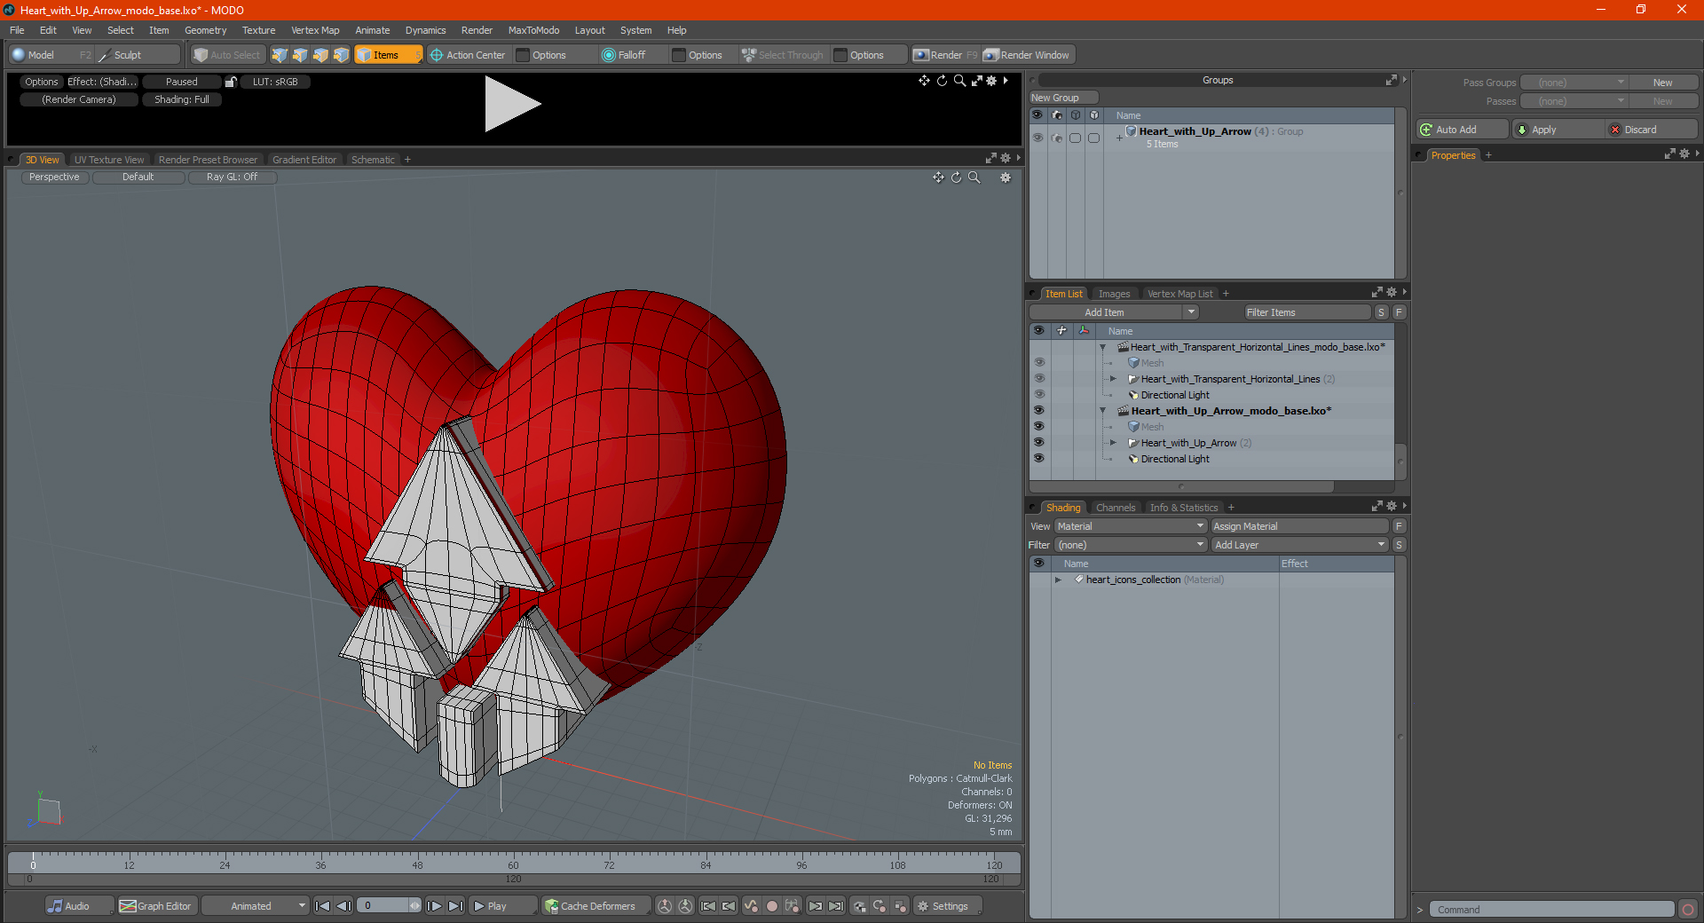This screenshot has height=923, width=1704.
Task: Toggle second checkbox on Heart_with_Up_Arrow group row
Action: coord(1093,138)
